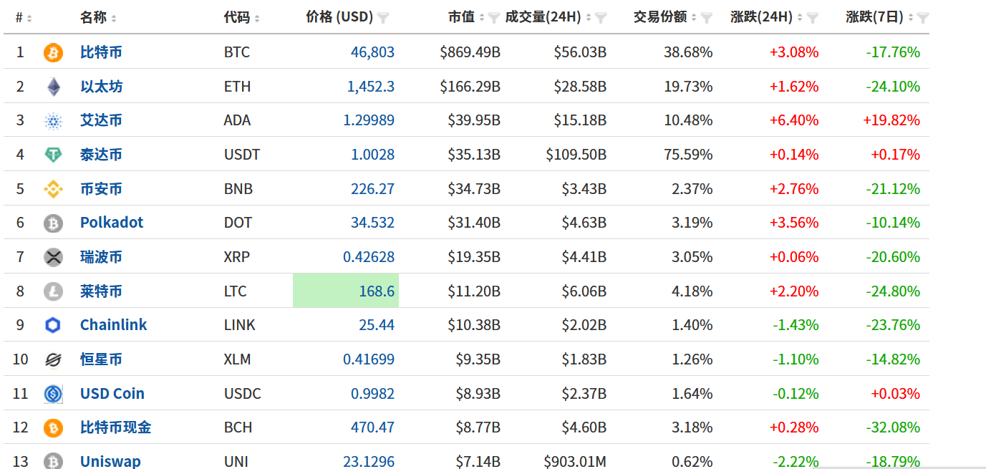Viewport: 986px width, 469px height.
Task: Click Ethereum price 1,452.3
Action: click(x=370, y=87)
